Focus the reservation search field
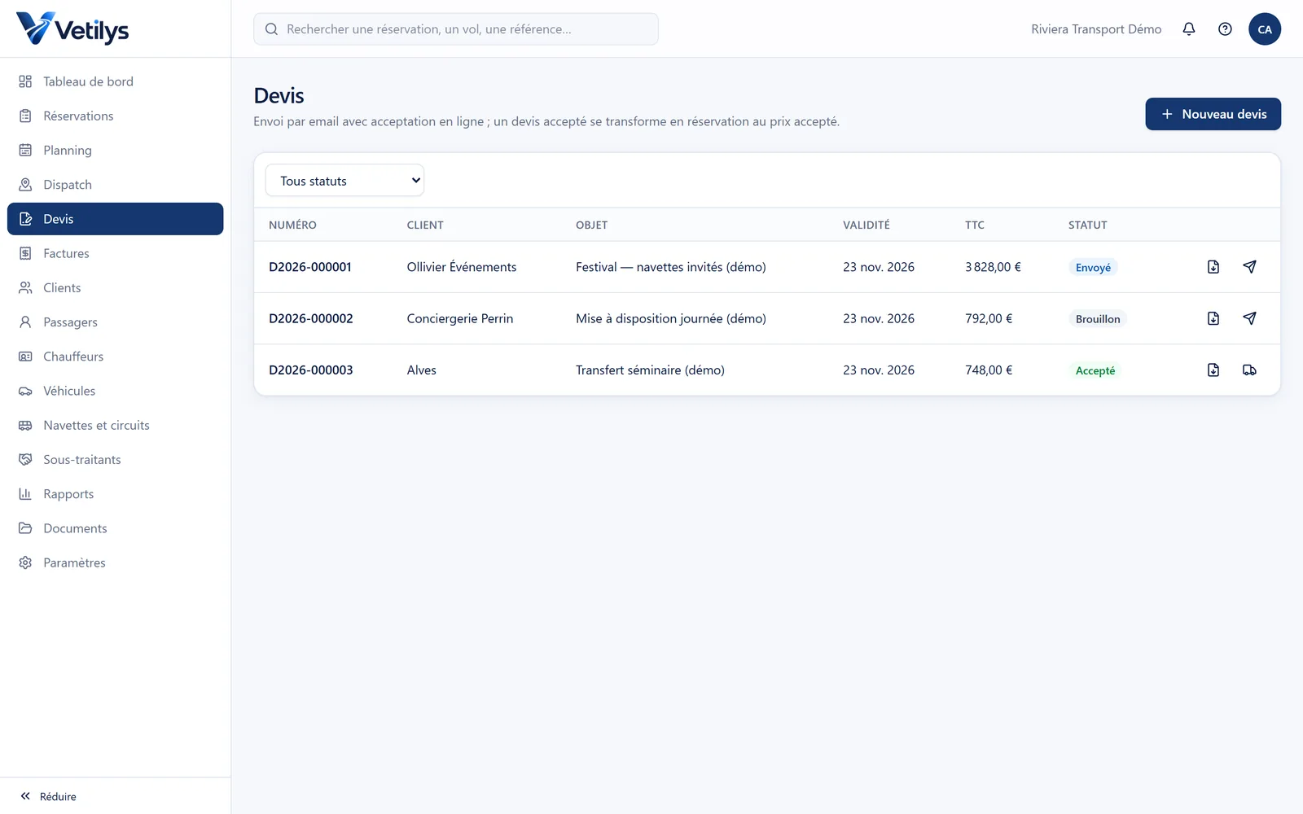The image size is (1303, 814). coord(456,29)
